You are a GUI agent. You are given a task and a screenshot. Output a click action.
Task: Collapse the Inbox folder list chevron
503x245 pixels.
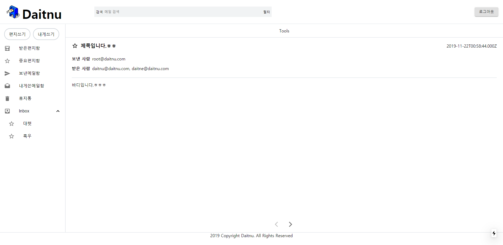click(x=58, y=111)
